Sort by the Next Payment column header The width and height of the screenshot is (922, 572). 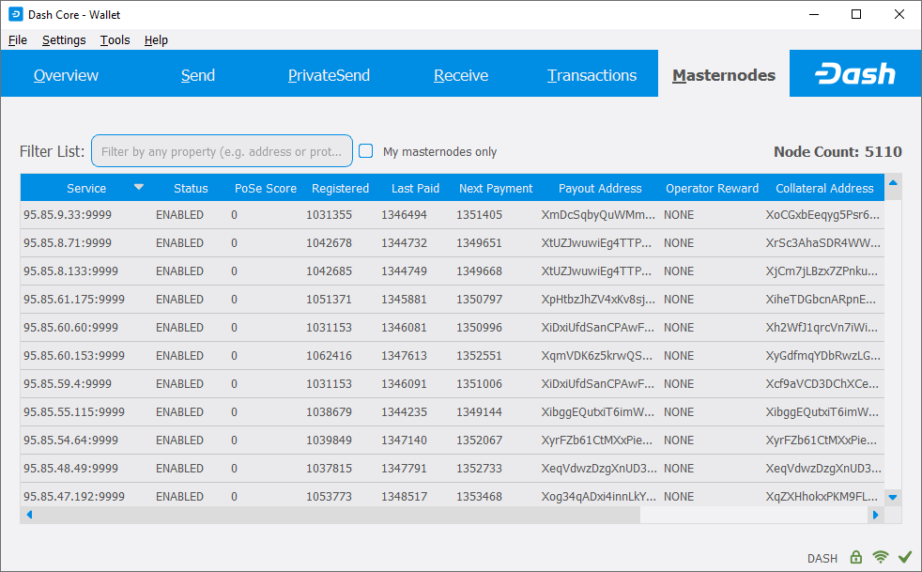496,188
